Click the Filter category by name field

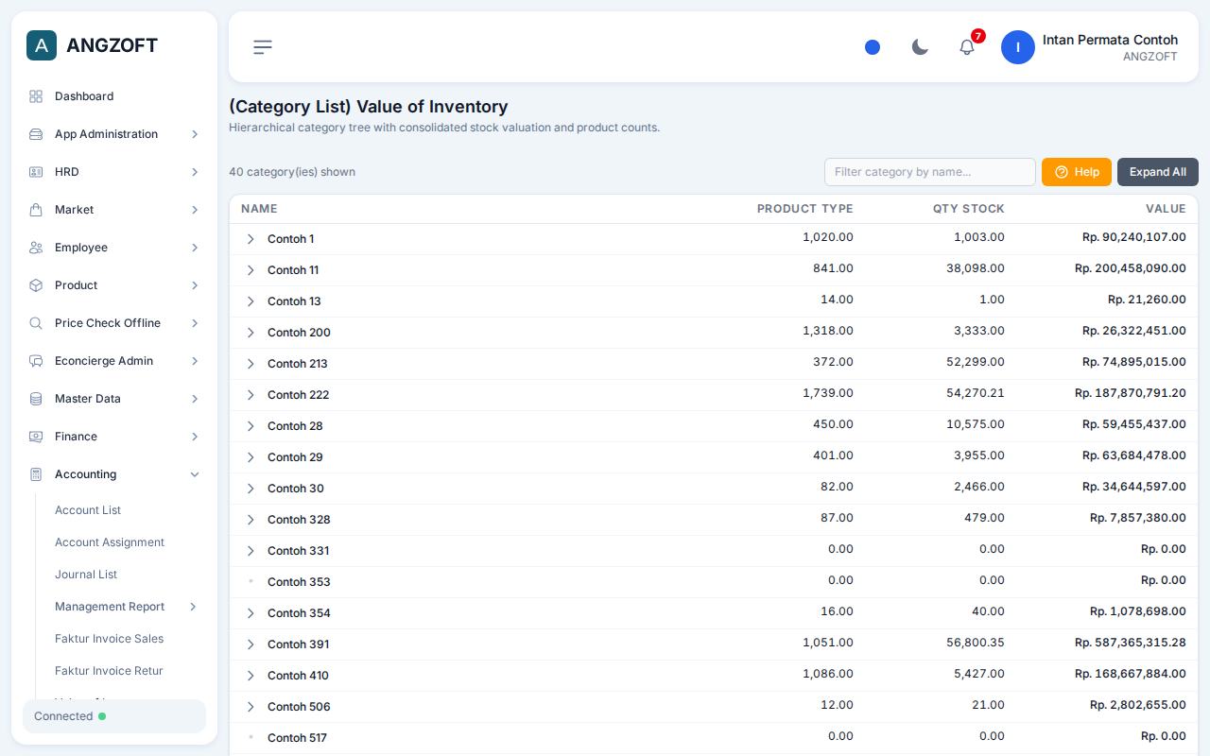tap(930, 172)
